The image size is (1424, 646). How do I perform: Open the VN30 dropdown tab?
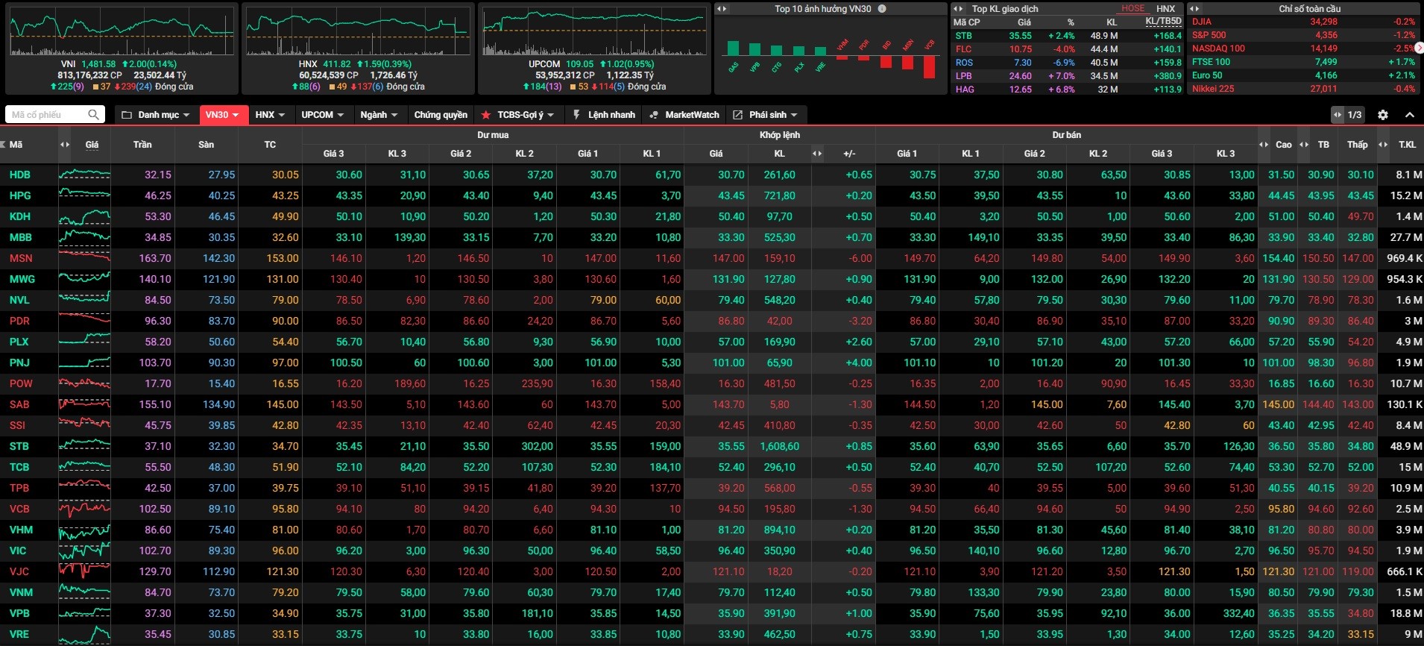point(221,115)
